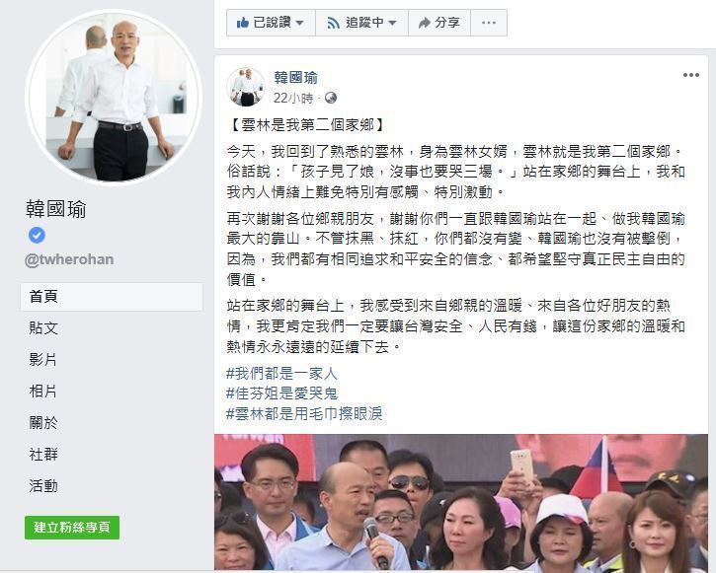Click the RSS feed icon on 追蹤中
This screenshot has width=716, height=573.
pyautogui.click(x=334, y=23)
